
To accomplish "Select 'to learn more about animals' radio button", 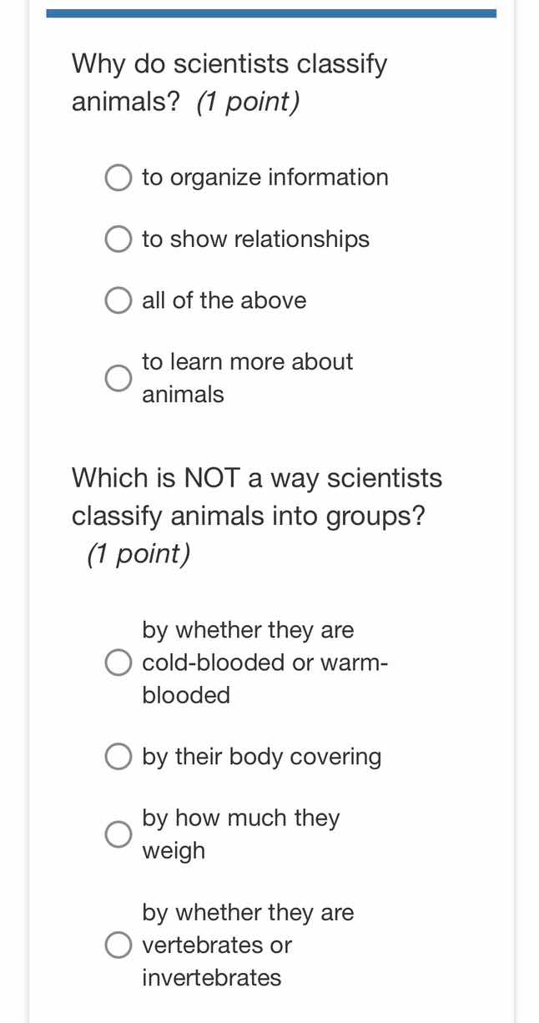I will [118, 377].
